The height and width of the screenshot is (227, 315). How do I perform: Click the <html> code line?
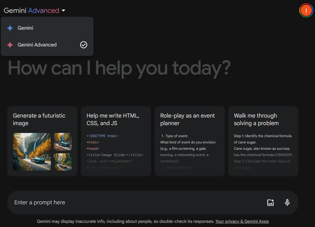[93, 142]
